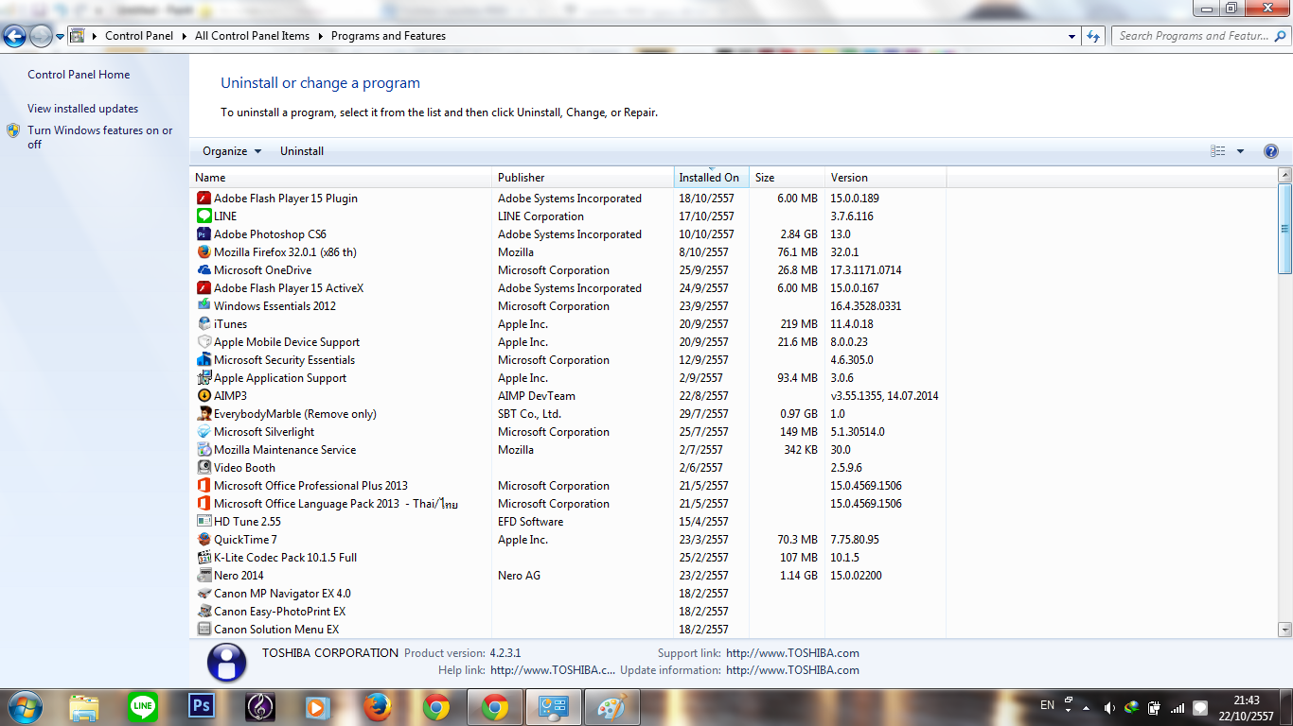Open TOSHIBA support link URL
The height and width of the screenshot is (726, 1293).
point(792,653)
